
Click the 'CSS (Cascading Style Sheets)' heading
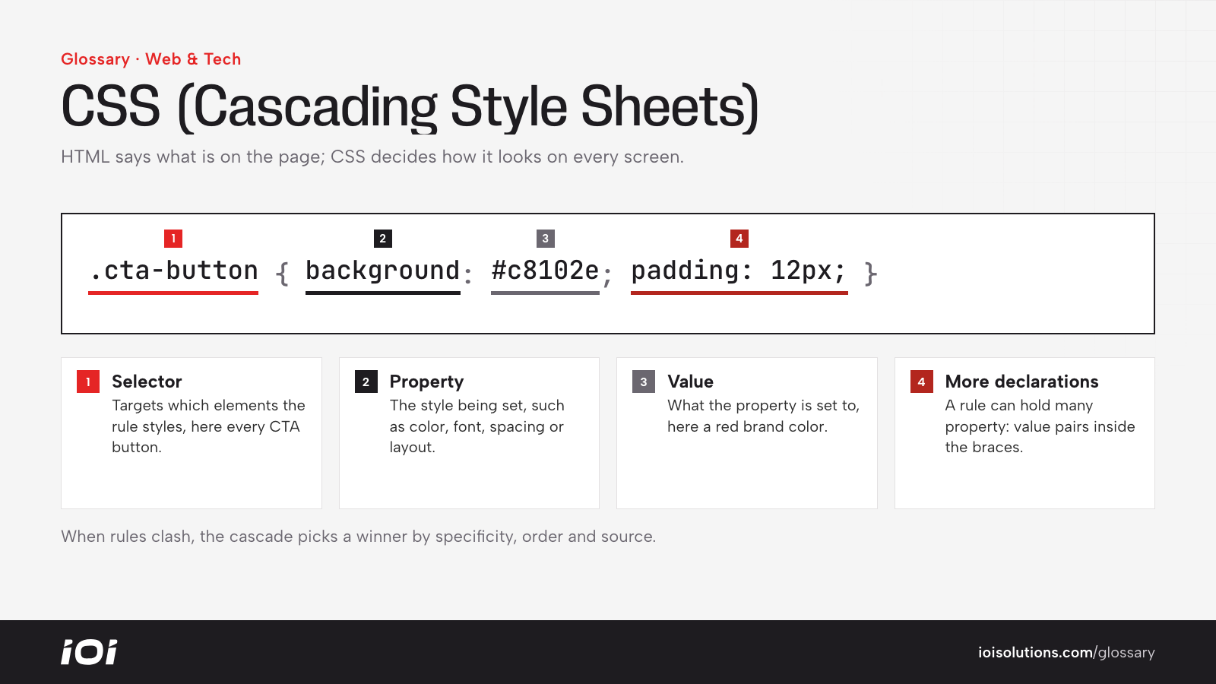tap(410, 107)
